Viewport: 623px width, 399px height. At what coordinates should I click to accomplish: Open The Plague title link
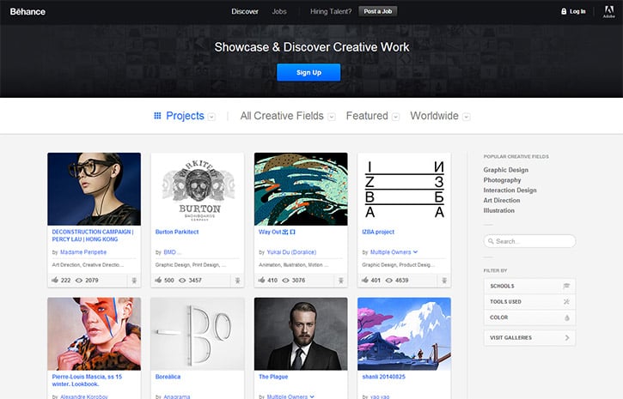tap(273, 377)
